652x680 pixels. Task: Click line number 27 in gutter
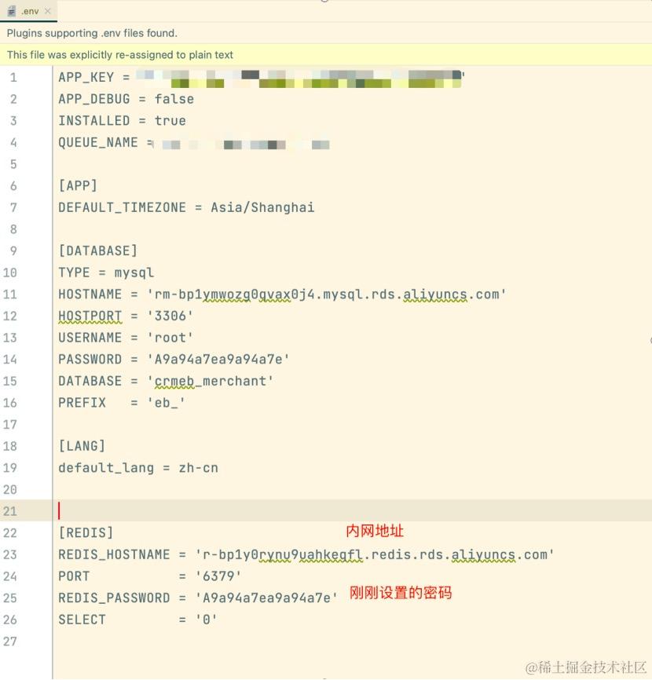(10, 642)
